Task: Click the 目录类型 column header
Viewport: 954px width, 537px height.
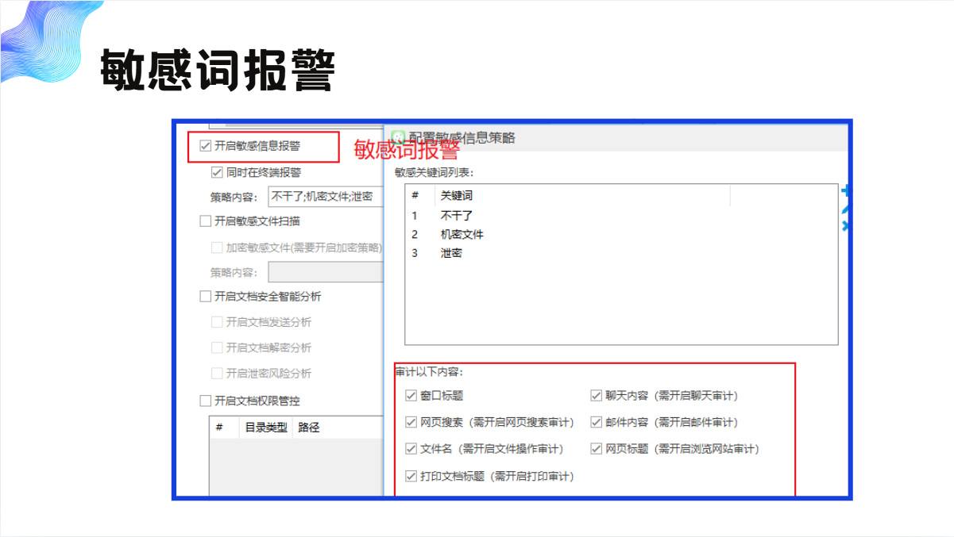Action: coord(265,428)
